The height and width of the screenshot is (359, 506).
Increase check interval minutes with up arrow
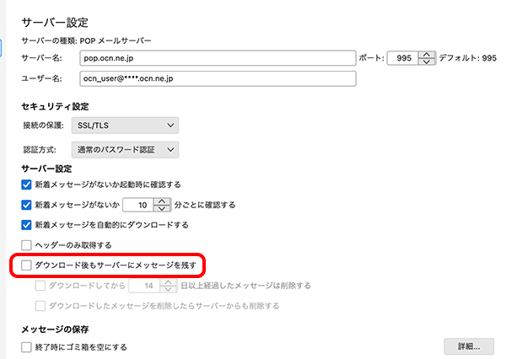tap(164, 201)
